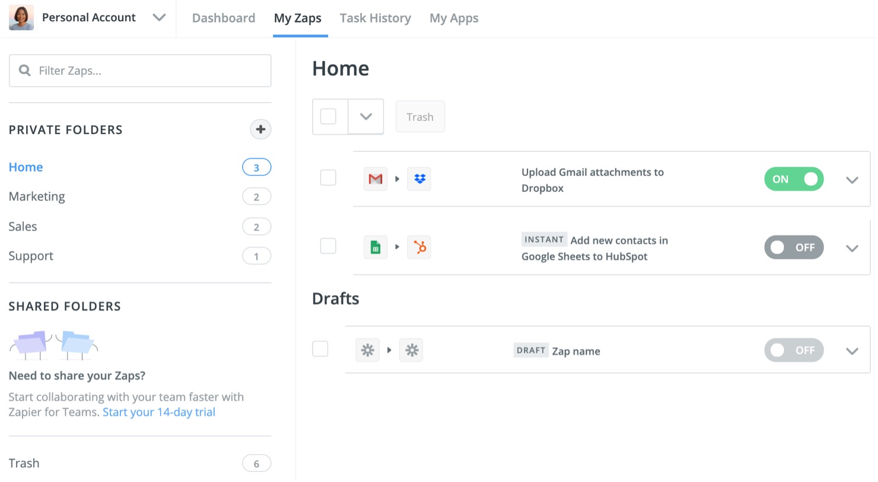Select the Marketing folder in the sidebar
The height and width of the screenshot is (482, 878).
pos(37,196)
